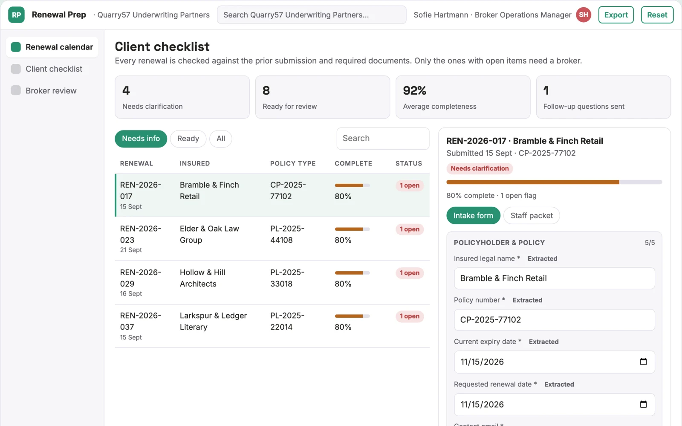The height and width of the screenshot is (426, 682).
Task: Filter list to Ready renewals
Action: pos(188,139)
